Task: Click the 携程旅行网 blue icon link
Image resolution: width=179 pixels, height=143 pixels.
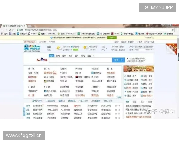Action: point(50,91)
